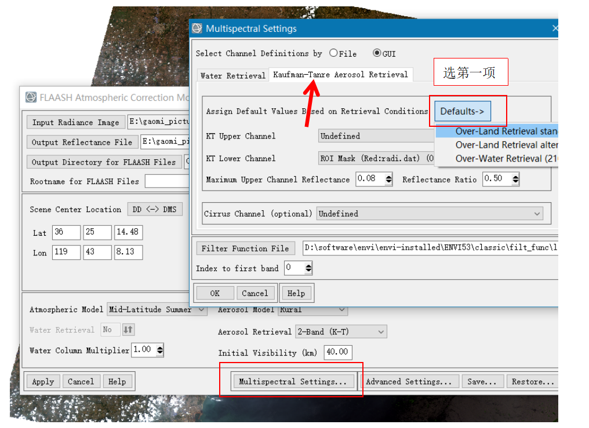Viewport: 589px width, 428px height.
Task: Click the Input Radiance Image button
Action: click(x=75, y=122)
